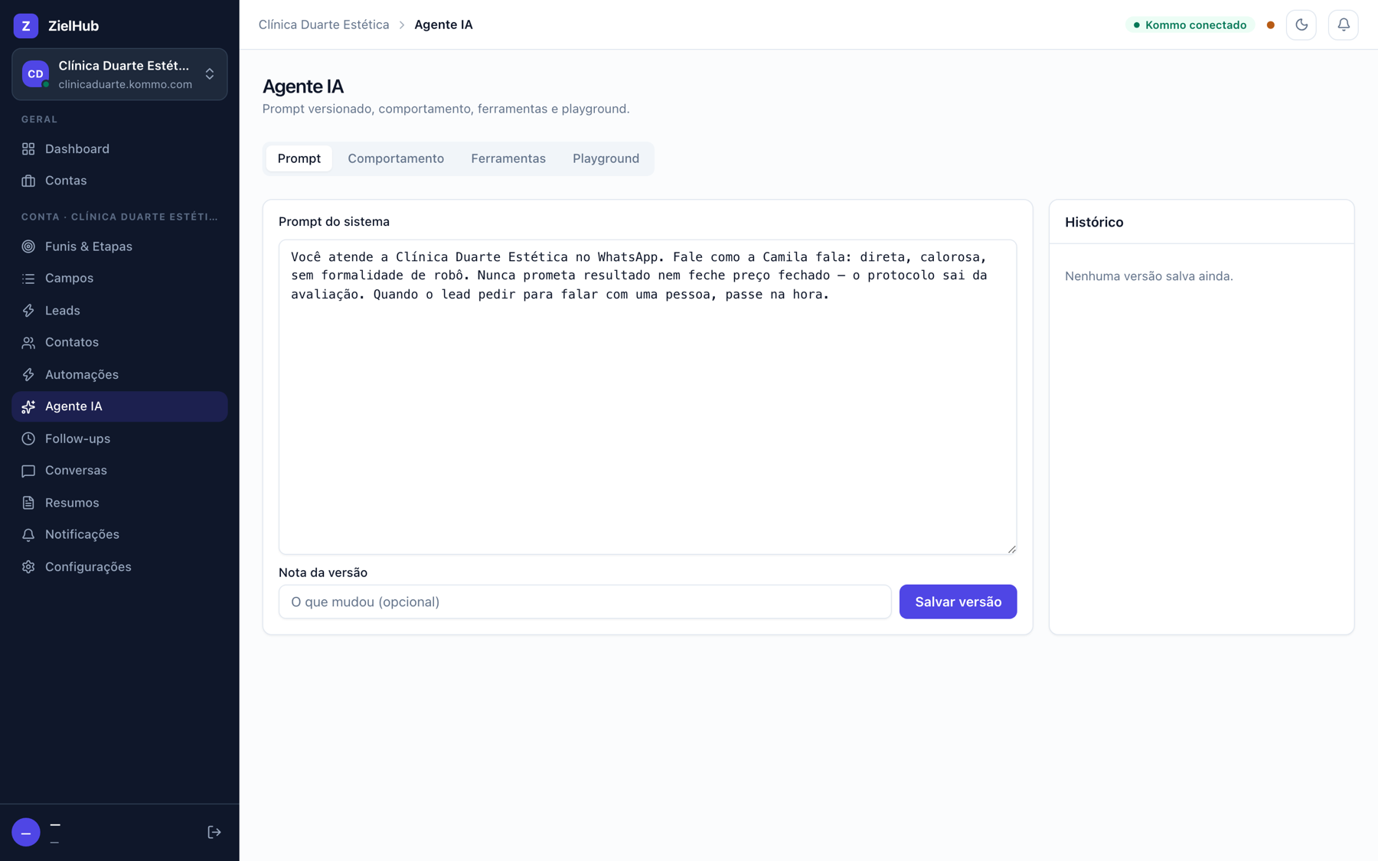1378x861 pixels.
Task: Click the ZielHub logo icon
Action: point(26,25)
